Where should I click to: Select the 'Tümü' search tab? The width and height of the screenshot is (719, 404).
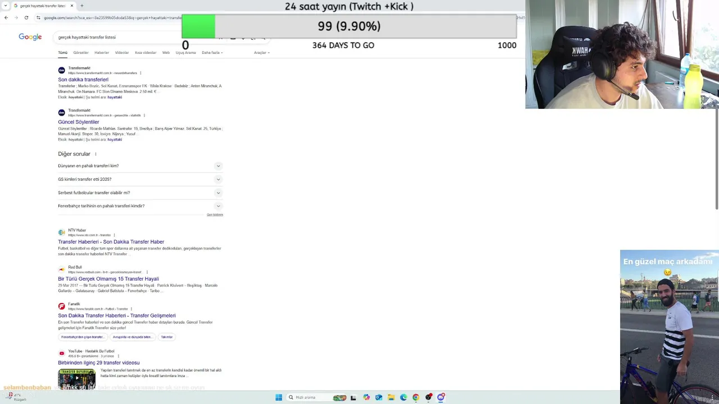63,53
